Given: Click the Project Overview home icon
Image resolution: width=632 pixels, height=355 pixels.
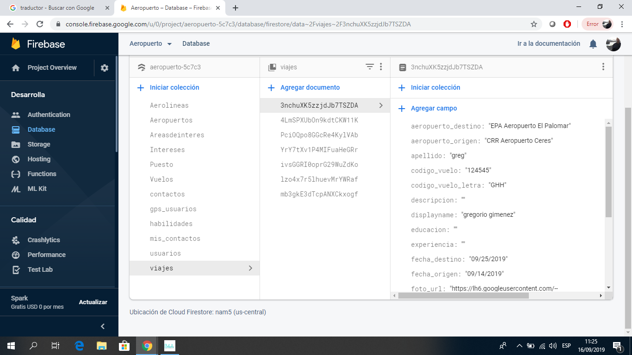Looking at the screenshot, I should (16, 68).
